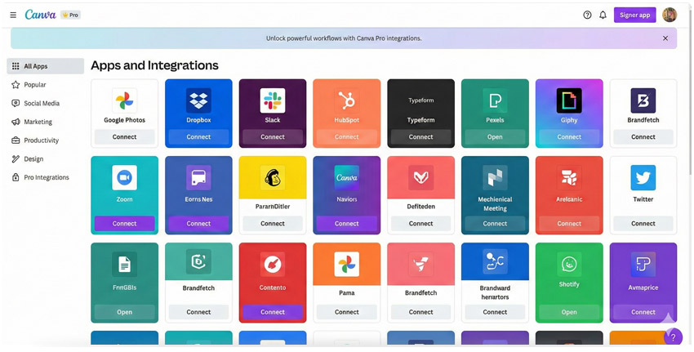Click the PararnDitler monkey icon
The width and height of the screenshot is (694, 352).
273,177
